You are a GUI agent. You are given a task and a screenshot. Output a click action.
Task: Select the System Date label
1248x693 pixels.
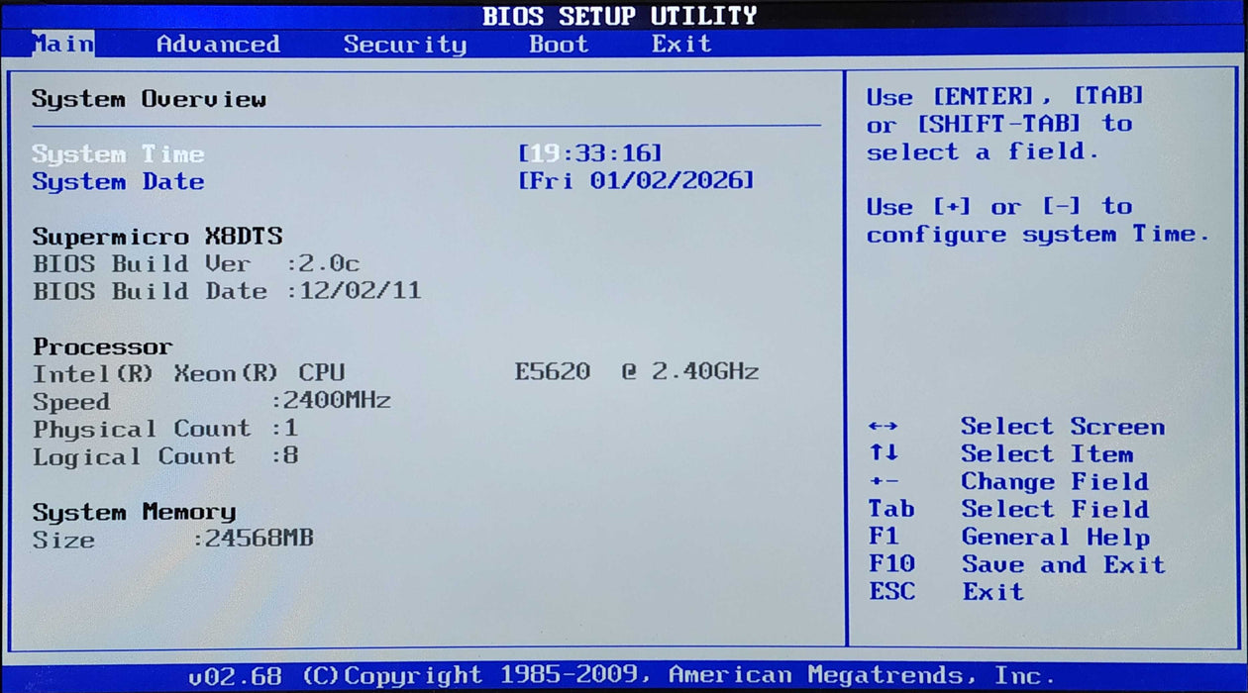(x=118, y=182)
